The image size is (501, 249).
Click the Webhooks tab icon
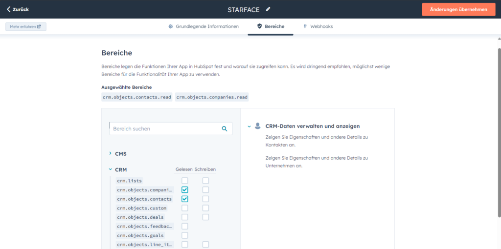pyautogui.click(x=305, y=26)
